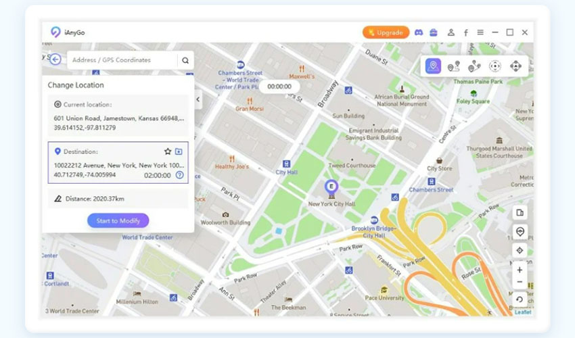Viewport: 575px width, 338px height.
Task: Click The Beekman hotel icon
Action: (x=289, y=299)
